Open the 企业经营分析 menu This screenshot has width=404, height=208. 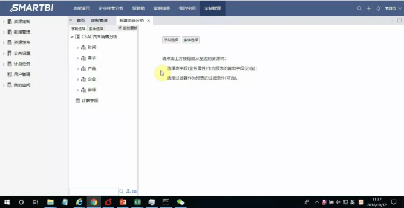[111, 8]
